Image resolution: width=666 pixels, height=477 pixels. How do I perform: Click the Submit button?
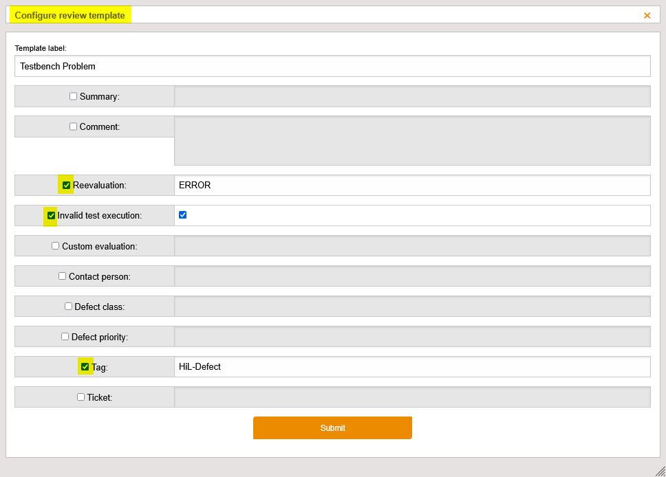[332, 428]
